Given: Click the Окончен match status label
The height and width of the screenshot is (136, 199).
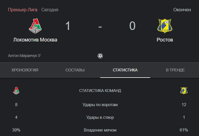Looking at the screenshot, I should (182, 10).
